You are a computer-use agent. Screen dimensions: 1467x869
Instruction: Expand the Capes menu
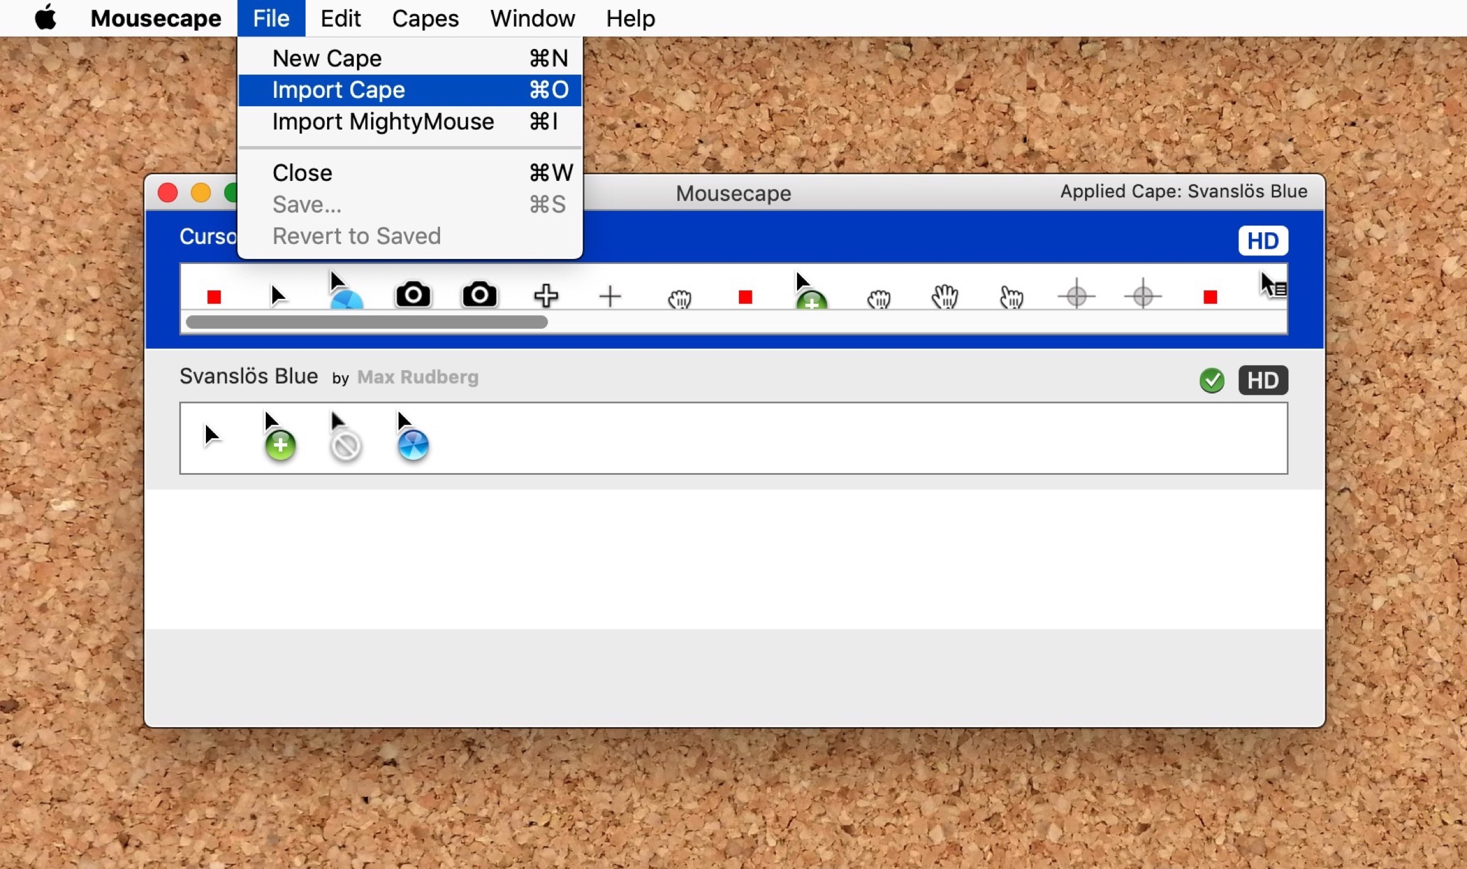pos(425,18)
